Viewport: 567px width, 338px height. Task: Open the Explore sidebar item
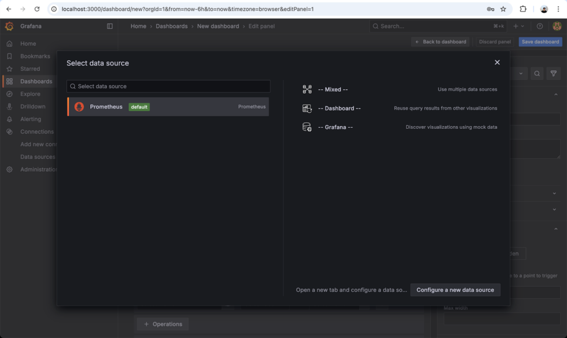30,94
